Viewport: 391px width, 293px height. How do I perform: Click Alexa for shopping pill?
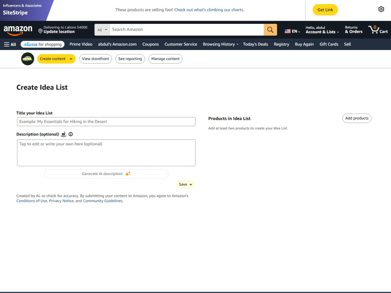click(42, 45)
